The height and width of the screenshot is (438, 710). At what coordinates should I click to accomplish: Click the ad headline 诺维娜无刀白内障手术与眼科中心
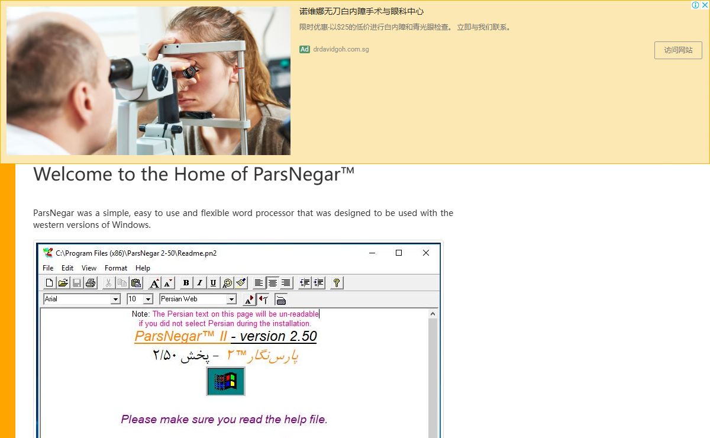click(362, 11)
